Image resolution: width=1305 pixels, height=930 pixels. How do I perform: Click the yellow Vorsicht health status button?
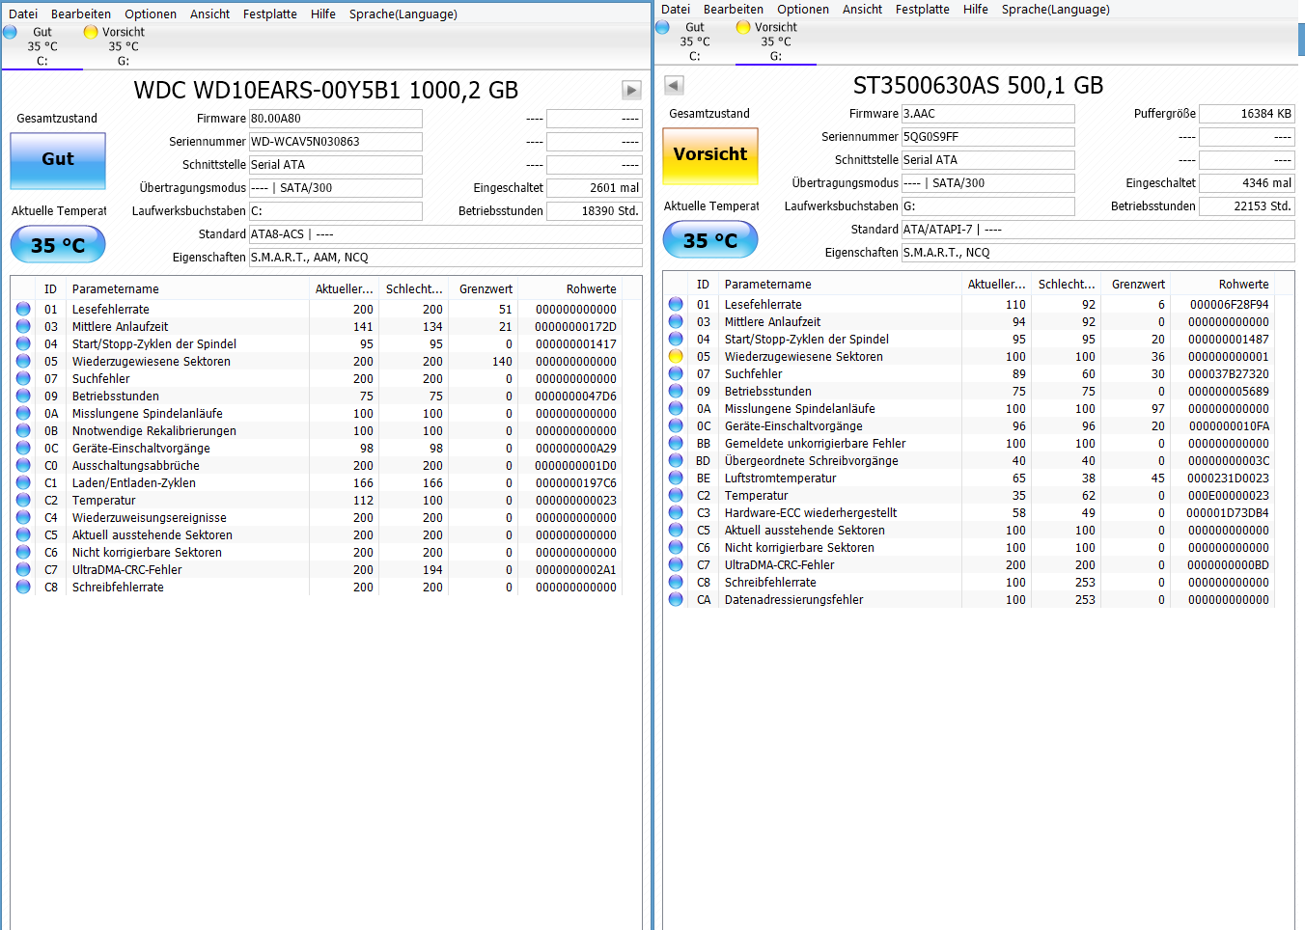710,154
